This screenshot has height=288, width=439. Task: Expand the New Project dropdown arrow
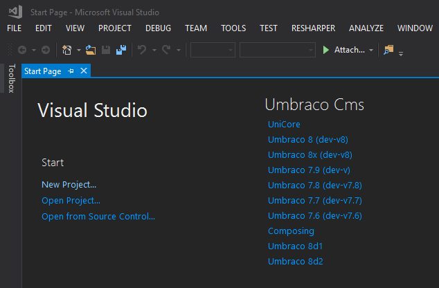coord(79,50)
